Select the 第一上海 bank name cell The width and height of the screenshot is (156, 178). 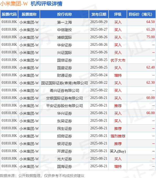64,22
